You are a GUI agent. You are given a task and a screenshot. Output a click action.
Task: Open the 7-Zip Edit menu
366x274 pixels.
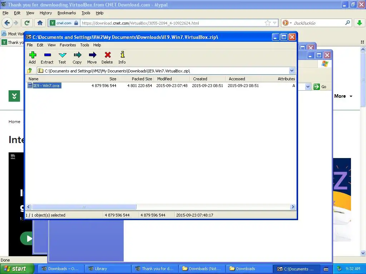pyautogui.click(x=40, y=45)
